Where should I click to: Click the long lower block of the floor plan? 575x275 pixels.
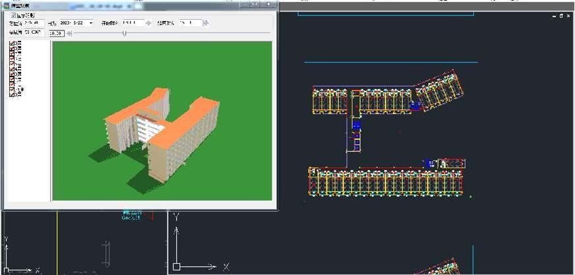(385, 181)
